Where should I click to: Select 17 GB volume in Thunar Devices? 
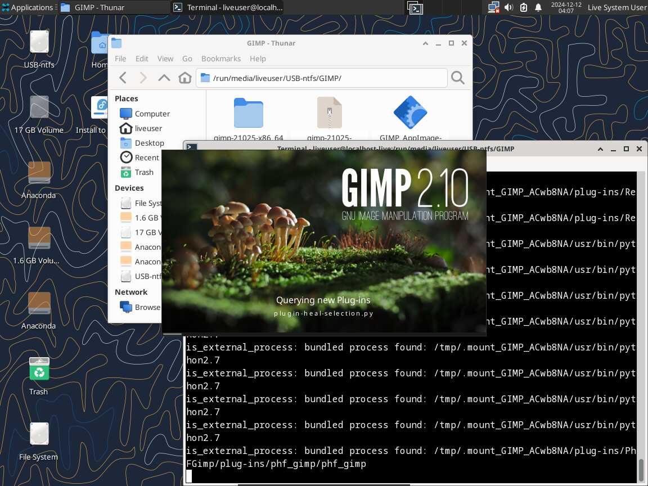coord(141,232)
